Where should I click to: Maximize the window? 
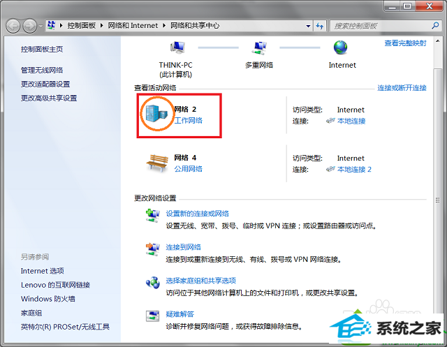[x=408, y=6]
